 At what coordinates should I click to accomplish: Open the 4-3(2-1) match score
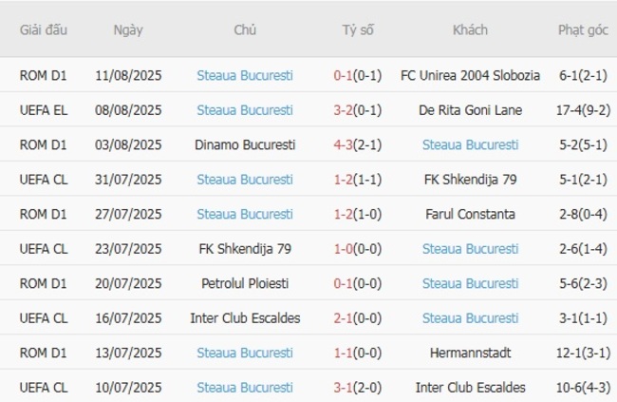(358, 144)
